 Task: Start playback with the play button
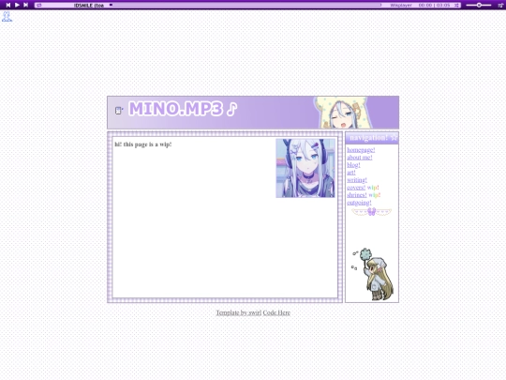point(17,5)
